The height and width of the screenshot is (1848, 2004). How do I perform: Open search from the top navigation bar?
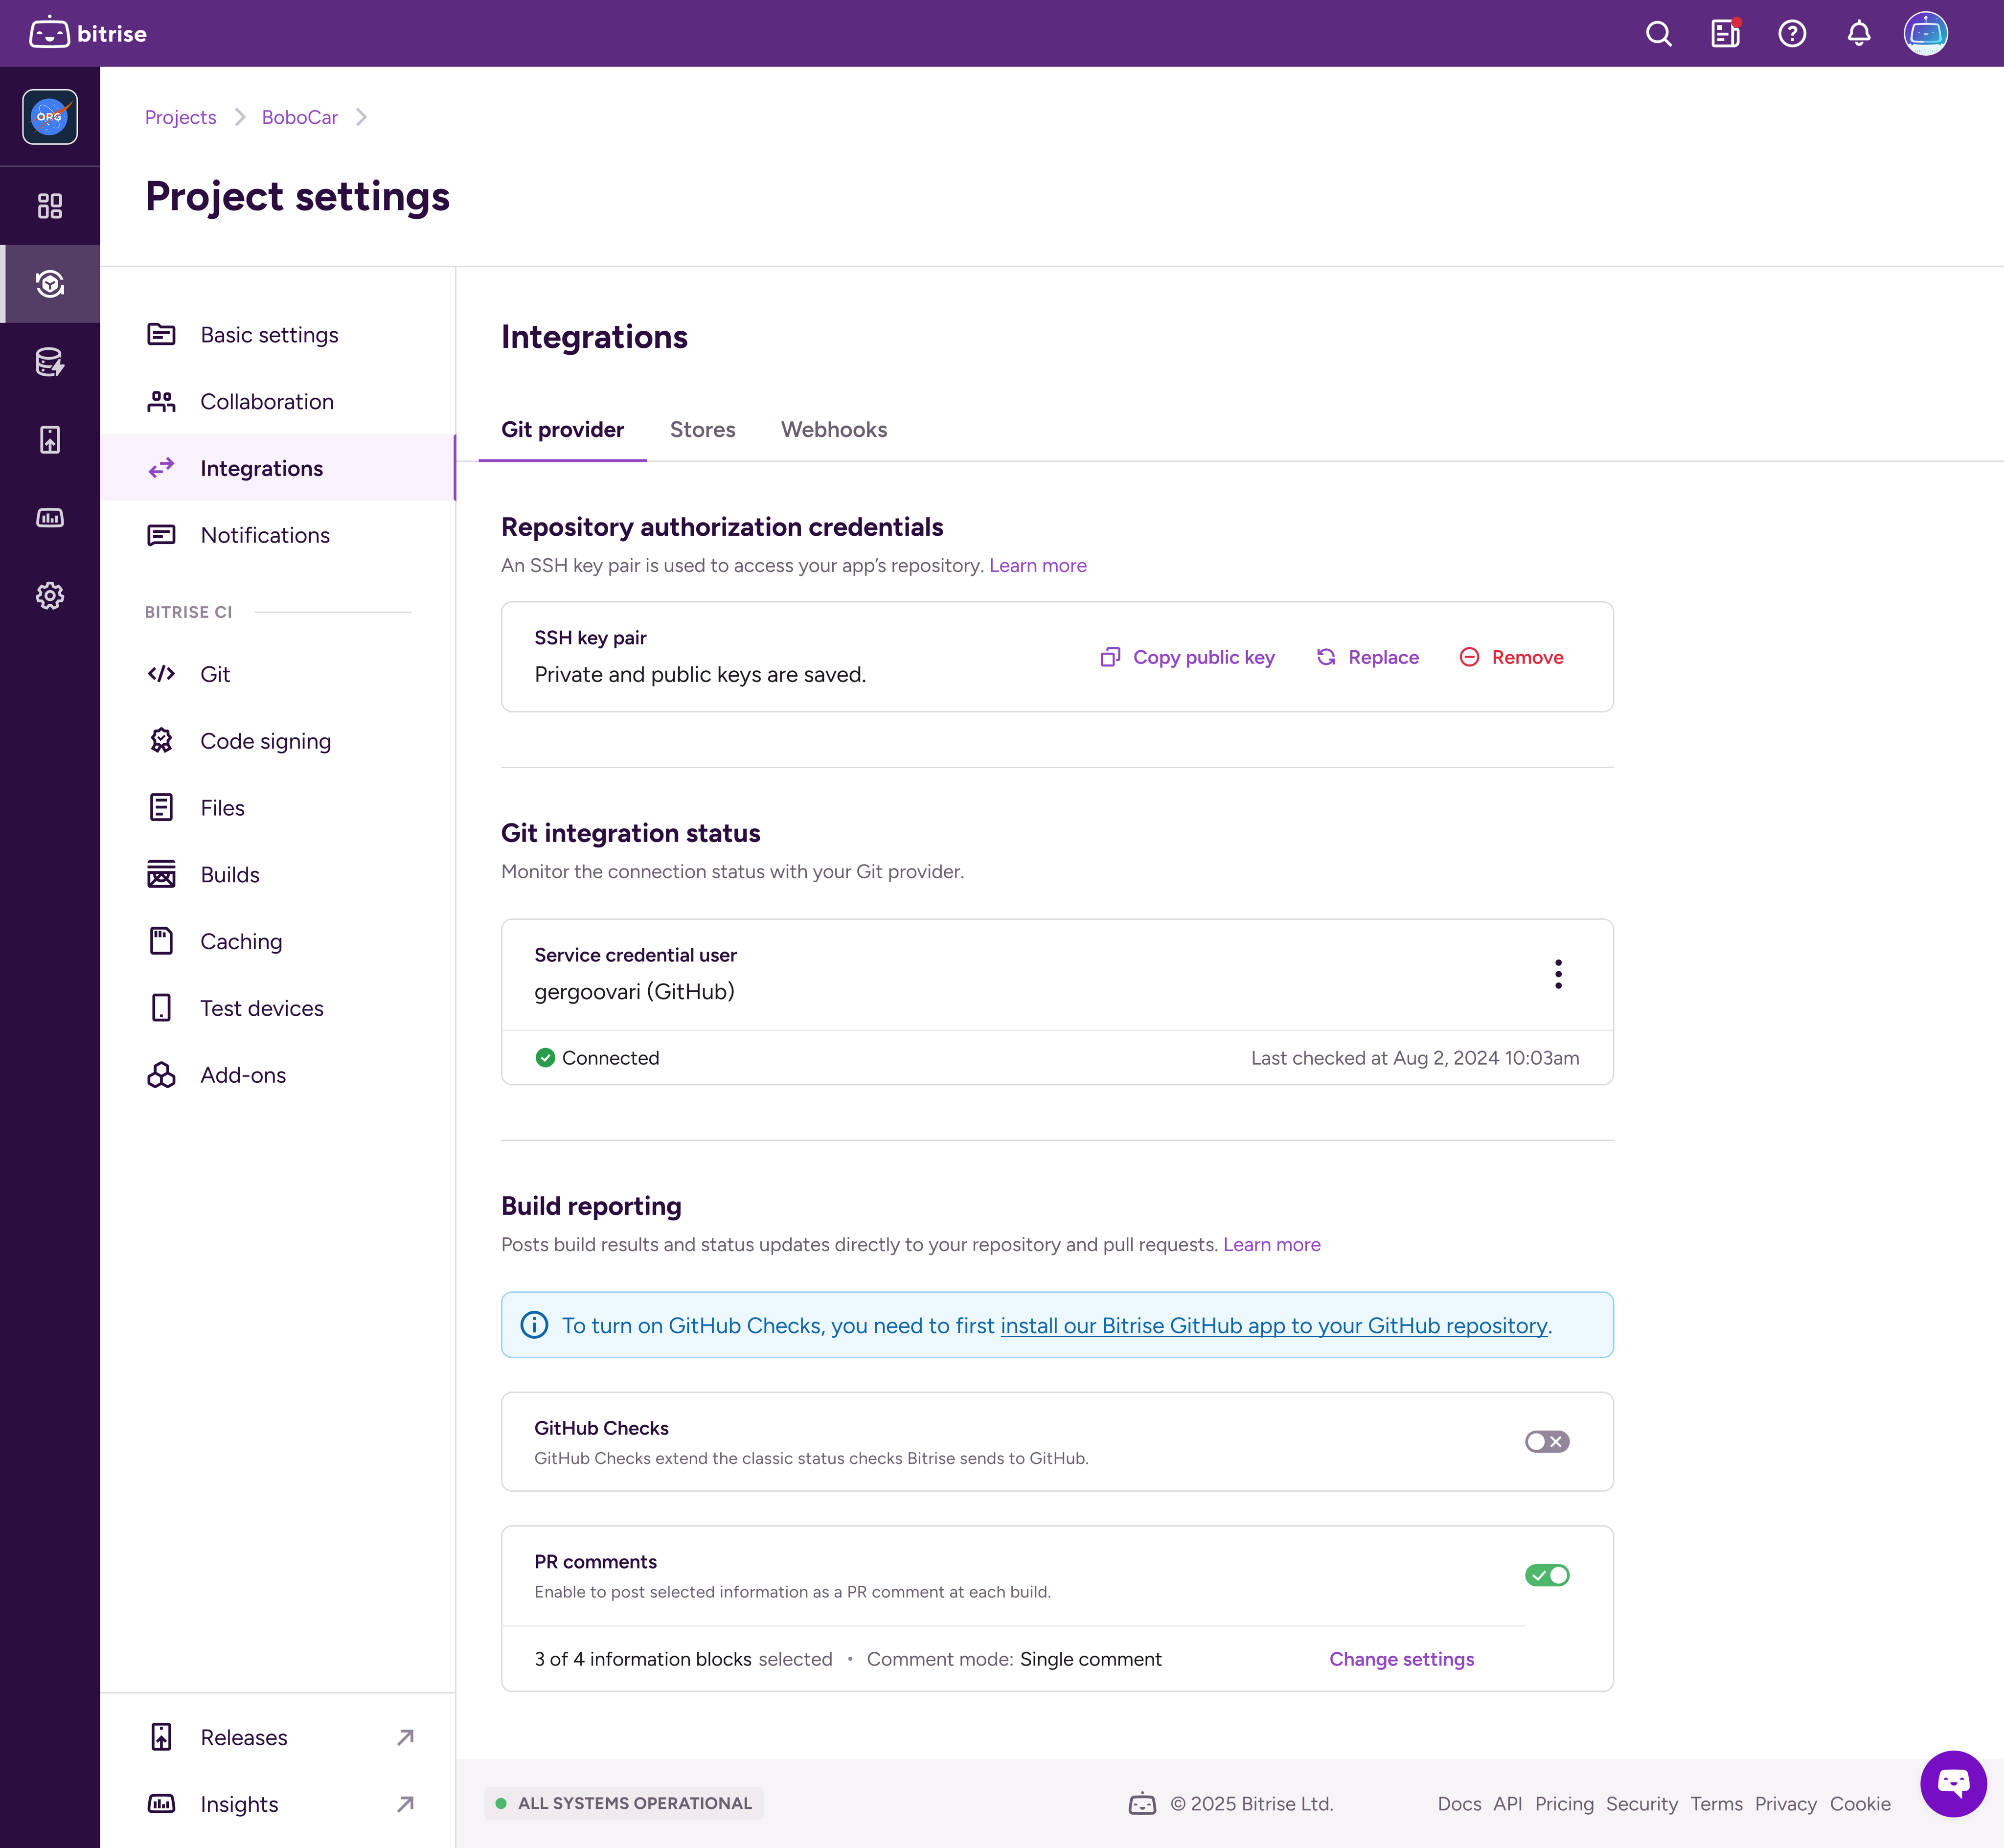[1658, 33]
